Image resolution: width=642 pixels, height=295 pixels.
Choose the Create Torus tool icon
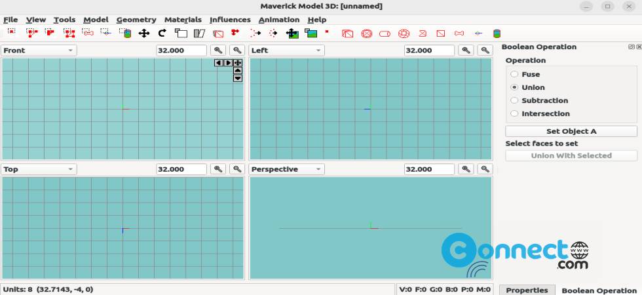point(404,33)
